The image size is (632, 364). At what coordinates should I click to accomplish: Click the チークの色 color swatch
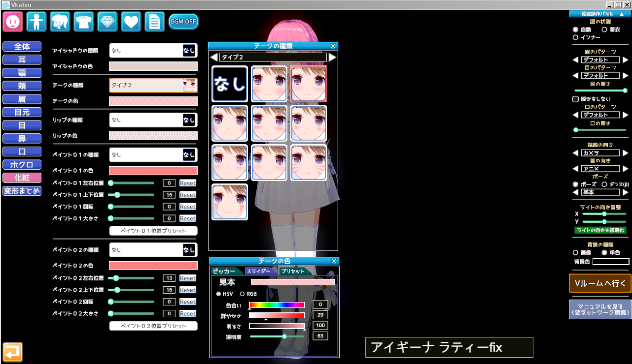coord(153,101)
